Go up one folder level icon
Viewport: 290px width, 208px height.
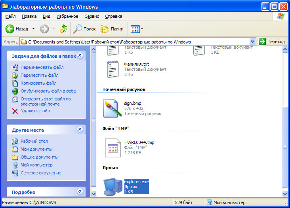pyautogui.click(x=63, y=29)
